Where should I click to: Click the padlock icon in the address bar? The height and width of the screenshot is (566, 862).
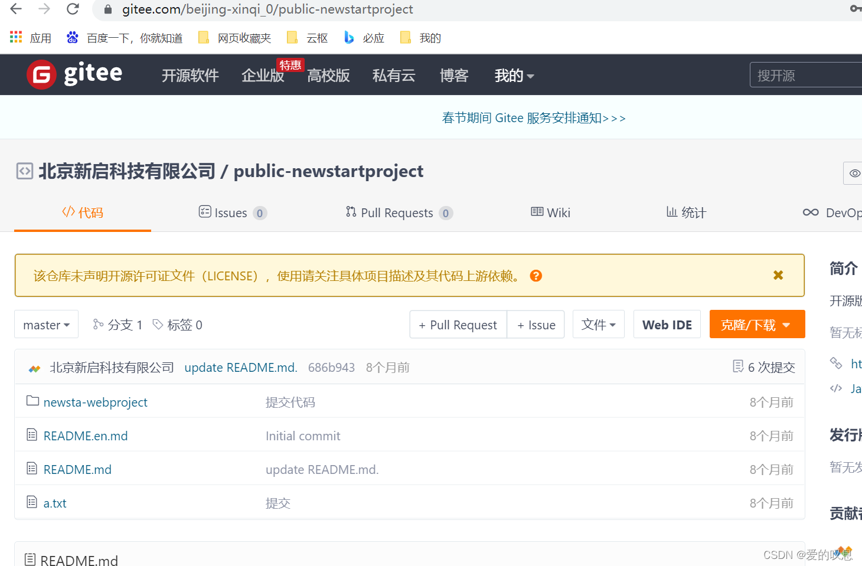108,9
